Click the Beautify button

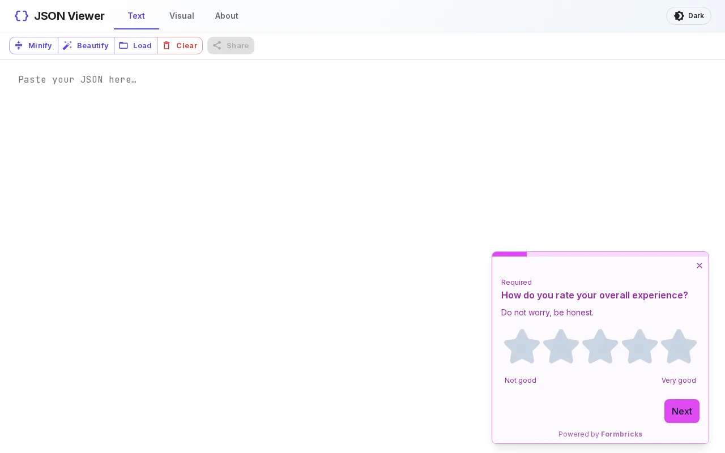[x=86, y=45]
